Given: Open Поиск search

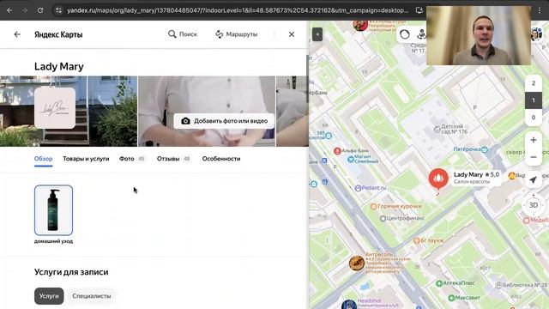Looking at the screenshot, I should [183, 34].
